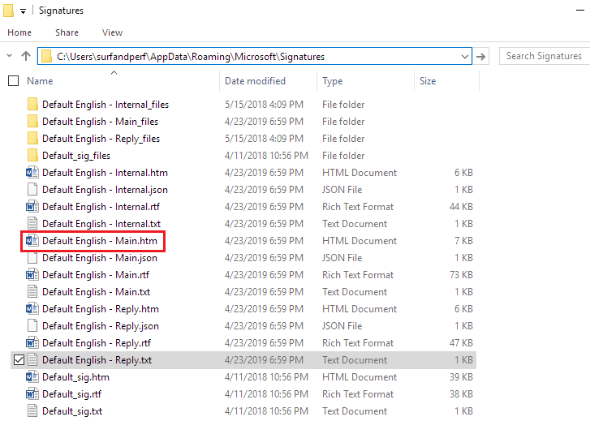Minimize the Signatures window
The image size is (590, 434).
coord(580,11)
